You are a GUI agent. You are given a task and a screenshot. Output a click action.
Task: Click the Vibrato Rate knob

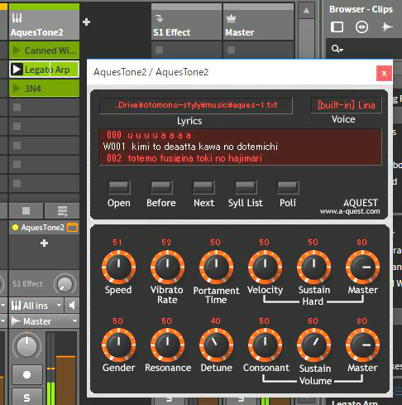167,267
